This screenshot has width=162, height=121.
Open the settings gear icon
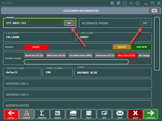click(112, 3)
